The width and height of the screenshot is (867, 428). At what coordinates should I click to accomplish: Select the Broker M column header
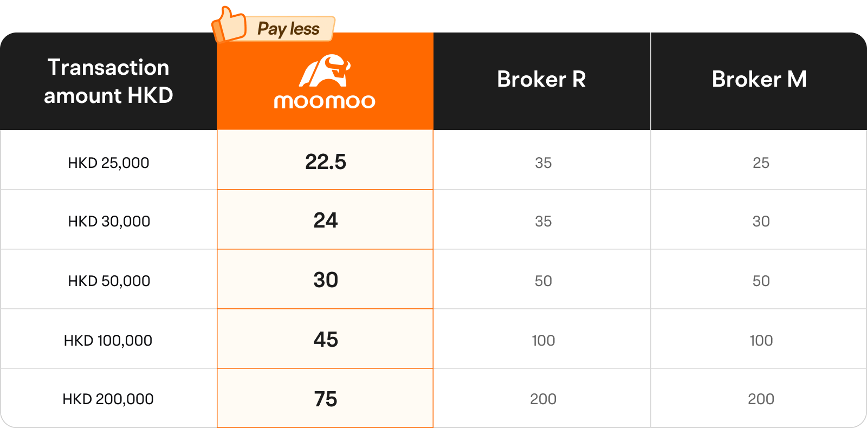759,79
